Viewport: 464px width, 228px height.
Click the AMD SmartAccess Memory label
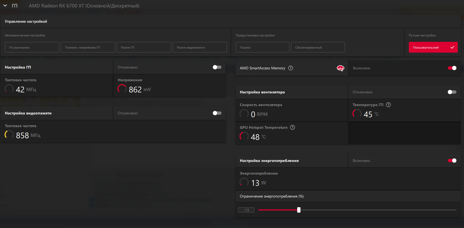[x=263, y=68]
